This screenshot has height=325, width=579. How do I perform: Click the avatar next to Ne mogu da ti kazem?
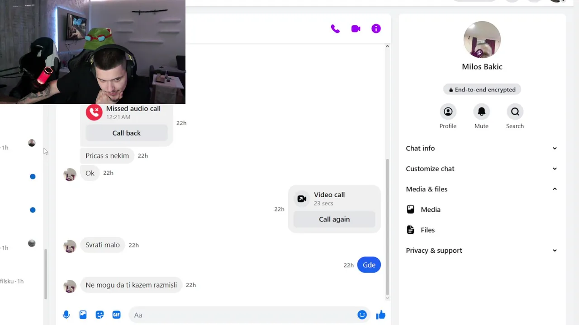(x=70, y=287)
